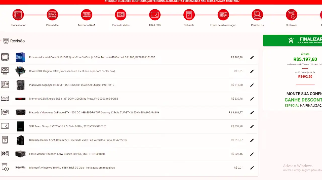Open the Memória RAM step icon
Screen dimensions: 322x180
click(x=87, y=15)
